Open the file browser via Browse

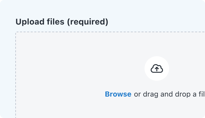[x=118, y=94]
